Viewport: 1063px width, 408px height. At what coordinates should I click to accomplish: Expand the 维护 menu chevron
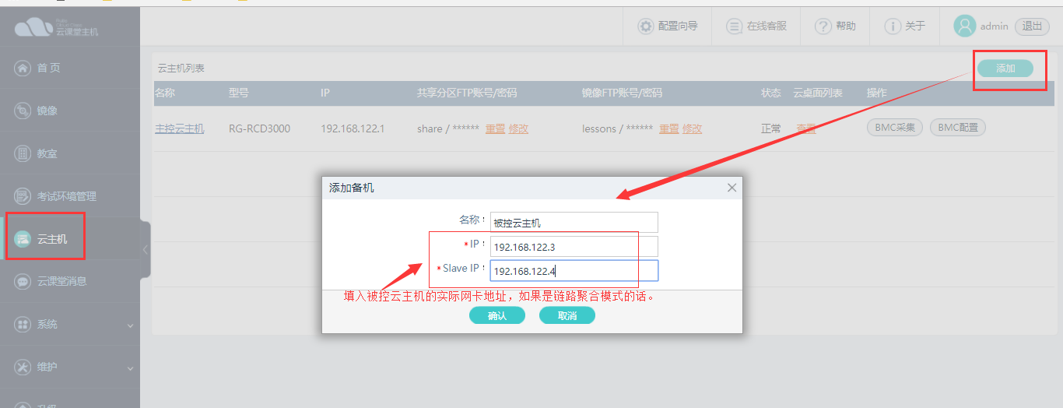click(x=130, y=368)
